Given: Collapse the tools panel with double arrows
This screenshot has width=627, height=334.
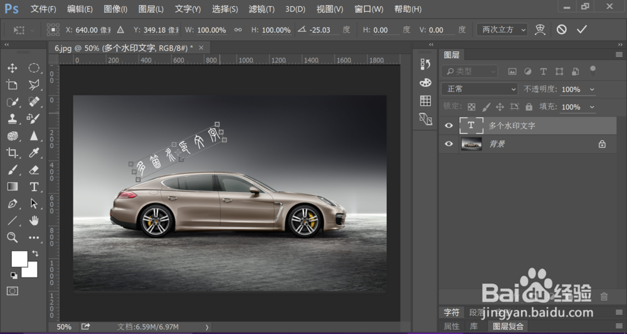Looking at the screenshot, I should (6, 44).
